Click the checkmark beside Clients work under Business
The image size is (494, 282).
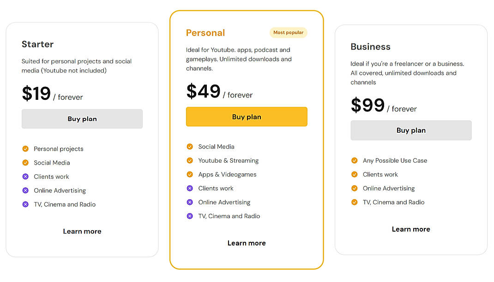click(354, 174)
